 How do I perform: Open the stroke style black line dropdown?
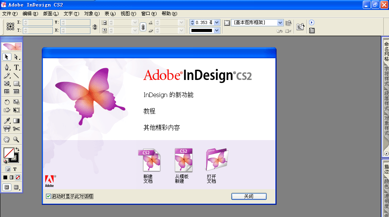[x=217, y=30]
